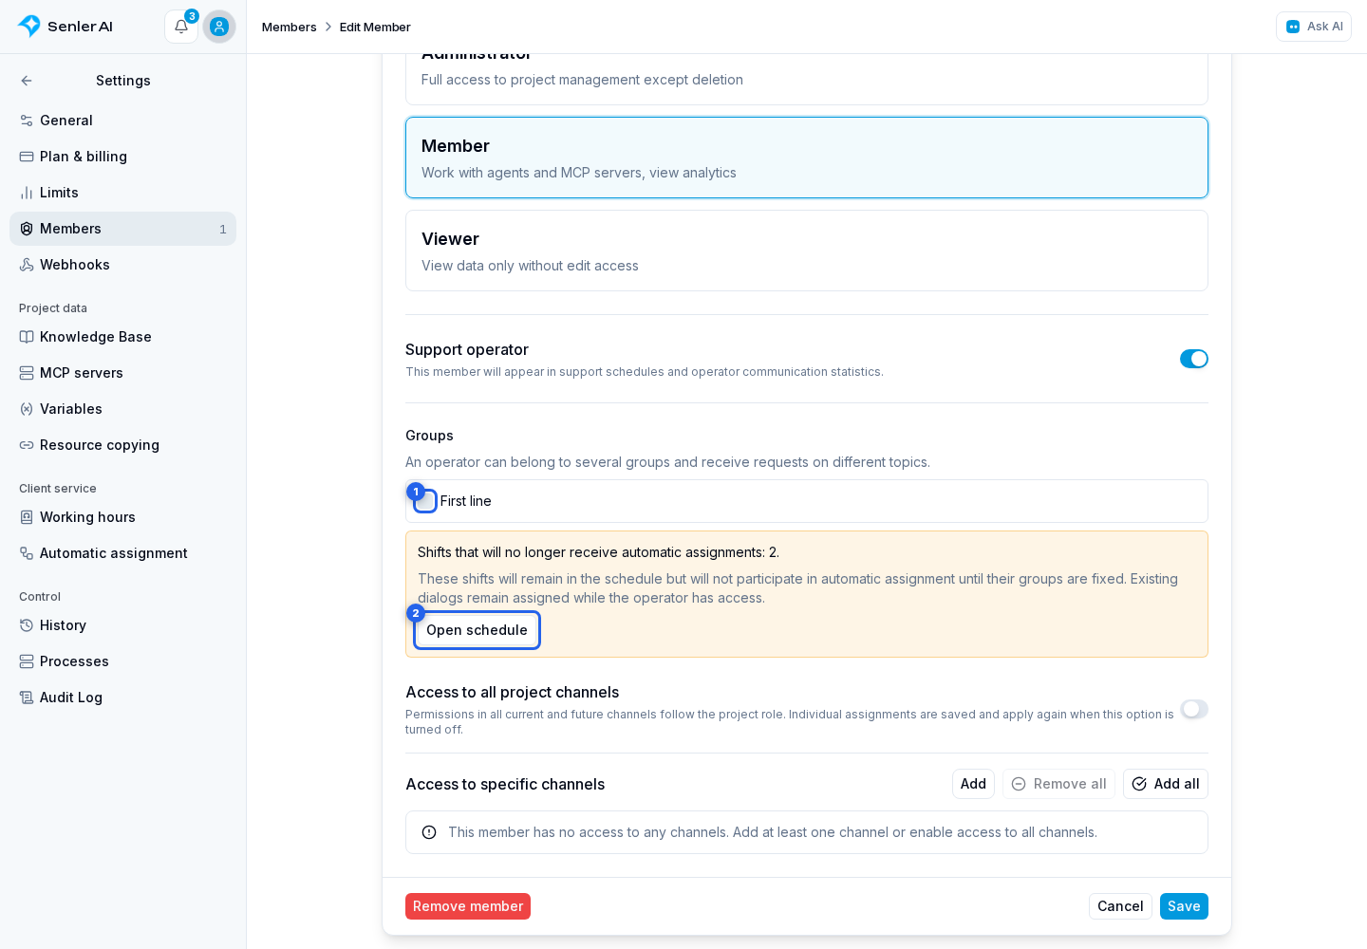
Task: Click Open schedule button
Action: click(x=477, y=630)
